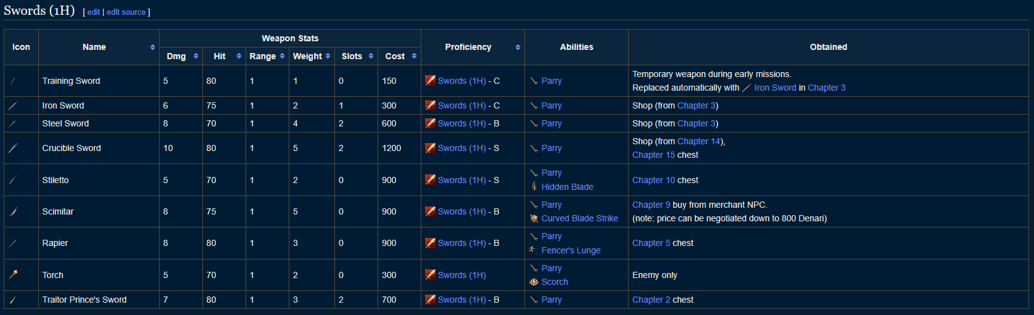1034x315 pixels.
Task: Sort weapons by Cost column
Action: tap(414, 56)
